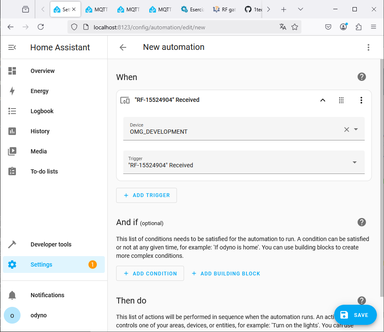The width and height of the screenshot is (384, 332).
Task: Open the automation three-dot overflow menu
Action: point(368,47)
